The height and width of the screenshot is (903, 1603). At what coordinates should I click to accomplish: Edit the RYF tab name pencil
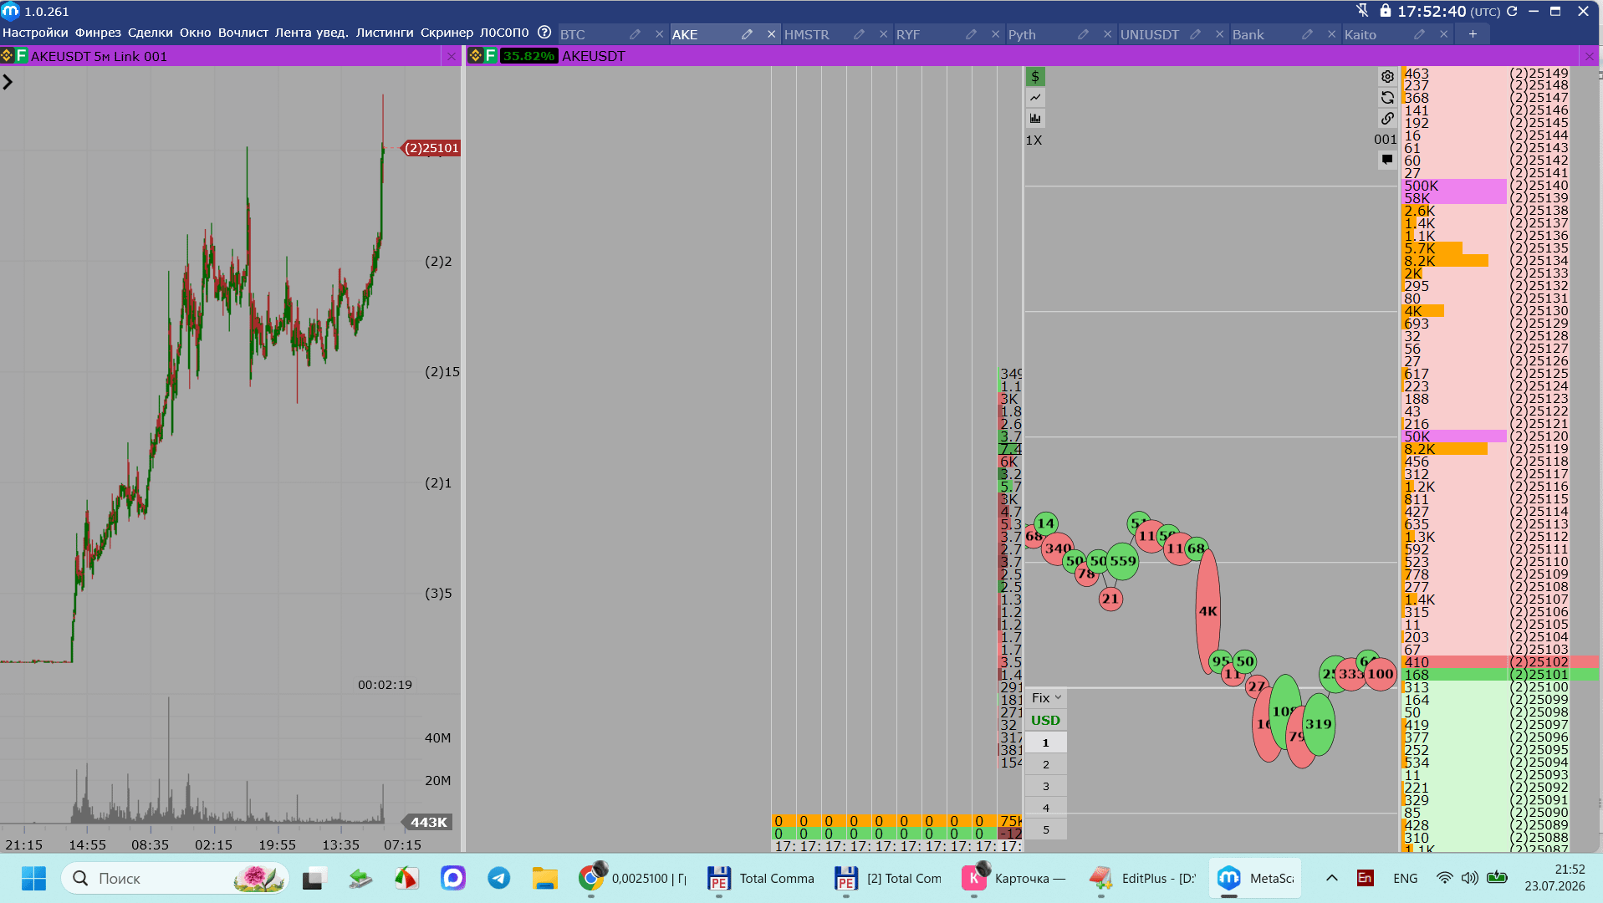(971, 34)
